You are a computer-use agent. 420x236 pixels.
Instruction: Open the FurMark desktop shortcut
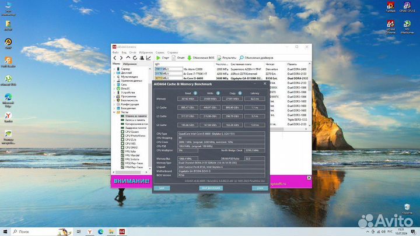click(390, 7)
